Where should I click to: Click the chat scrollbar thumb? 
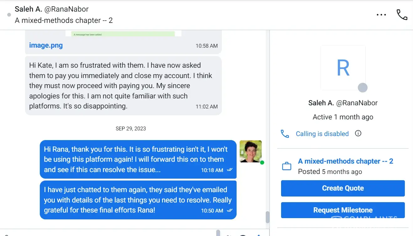267,217
